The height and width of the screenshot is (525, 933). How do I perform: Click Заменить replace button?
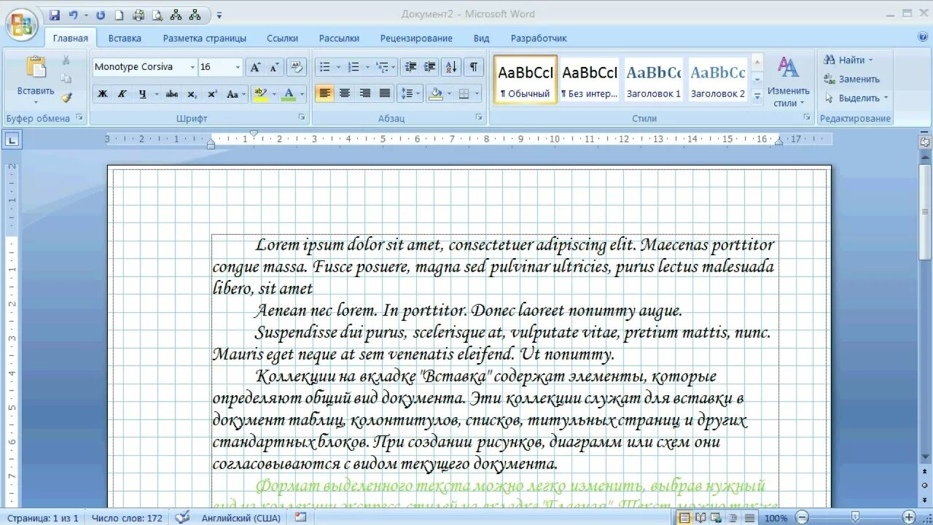tap(852, 79)
